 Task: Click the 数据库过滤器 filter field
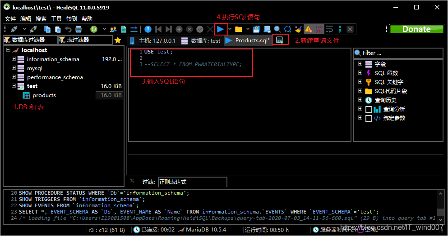point(29,40)
